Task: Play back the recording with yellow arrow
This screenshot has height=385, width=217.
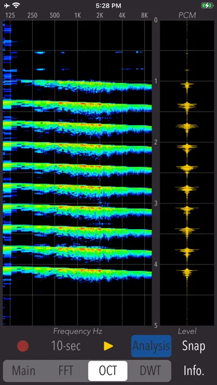Action: (x=108, y=346)
